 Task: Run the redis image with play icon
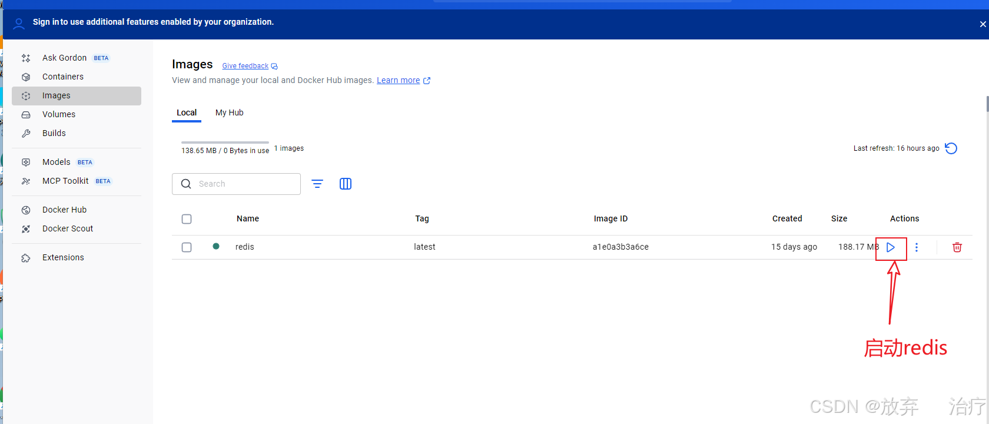[x=891, y=247]
